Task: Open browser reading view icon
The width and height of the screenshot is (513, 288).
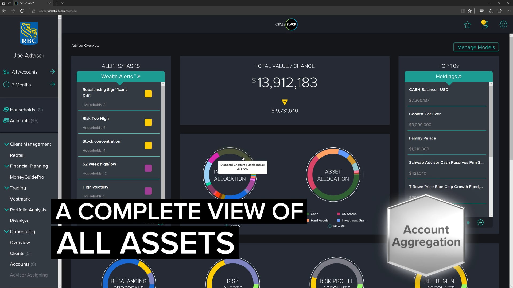Action: point(463,11)
